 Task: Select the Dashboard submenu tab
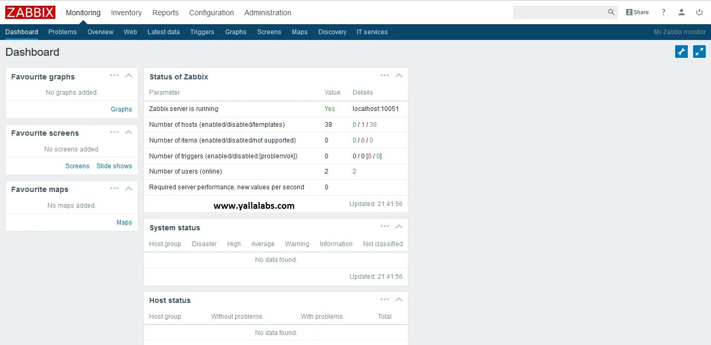(x=22, y=32)
